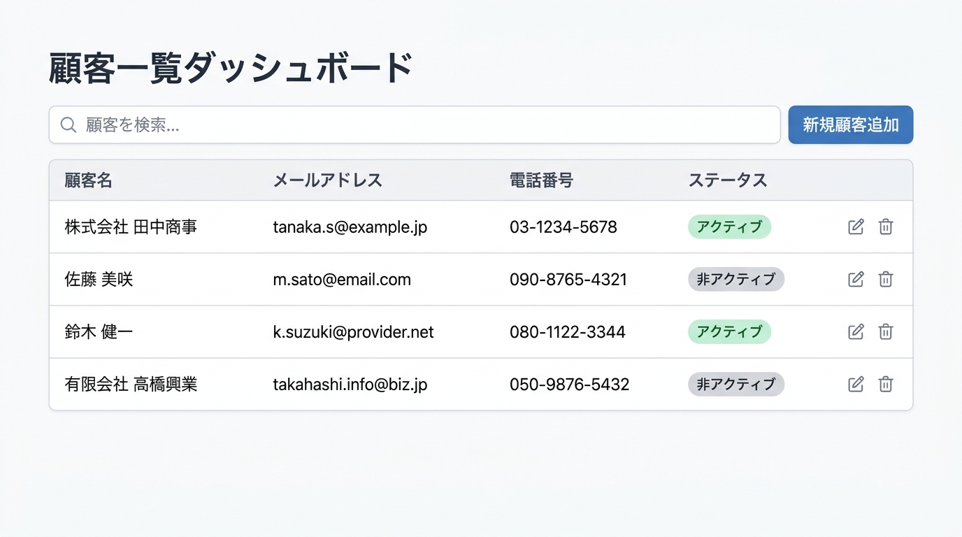Click the search magnifier icon
Screen dimensions: 962x537
pyautogui.click(x=69, y=125)
